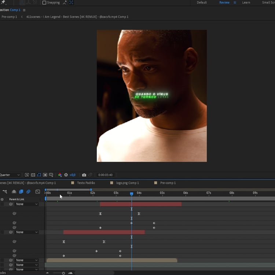Toggle Motion Blur switch in timeline

(x=28, y=191)
